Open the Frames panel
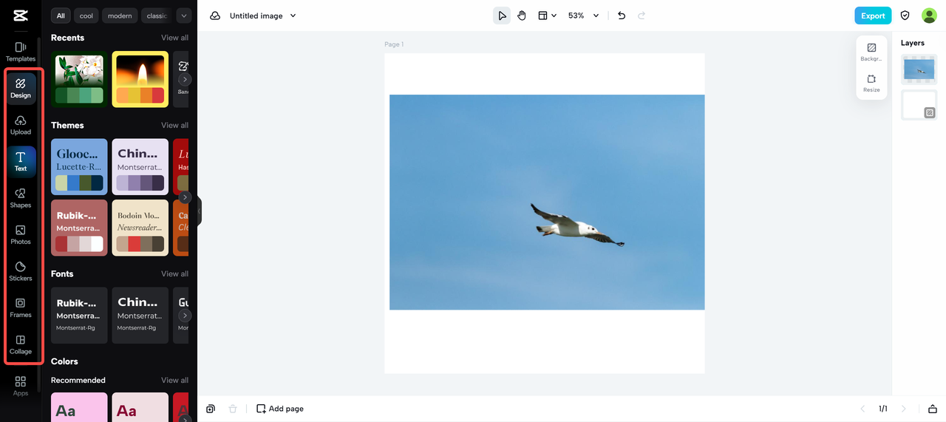 [x=20, y=307]
